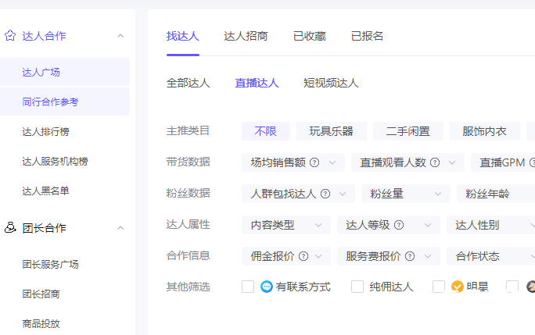Screen dimensions: 535x335
Task: Click help icon next to 佣金报价
Action: pyautogui.click(x=303, y=256)
